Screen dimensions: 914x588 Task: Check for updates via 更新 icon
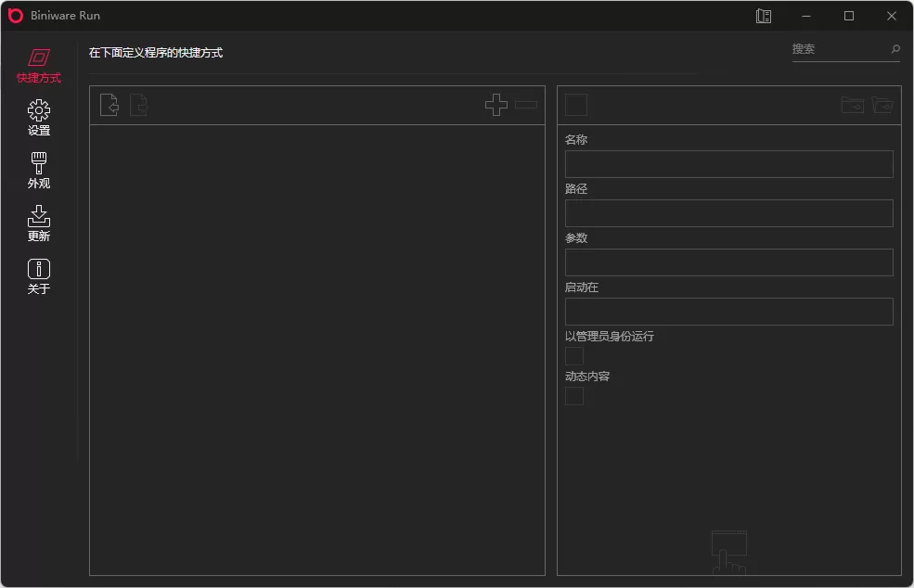pyautogui.click(x=38, y=222)
